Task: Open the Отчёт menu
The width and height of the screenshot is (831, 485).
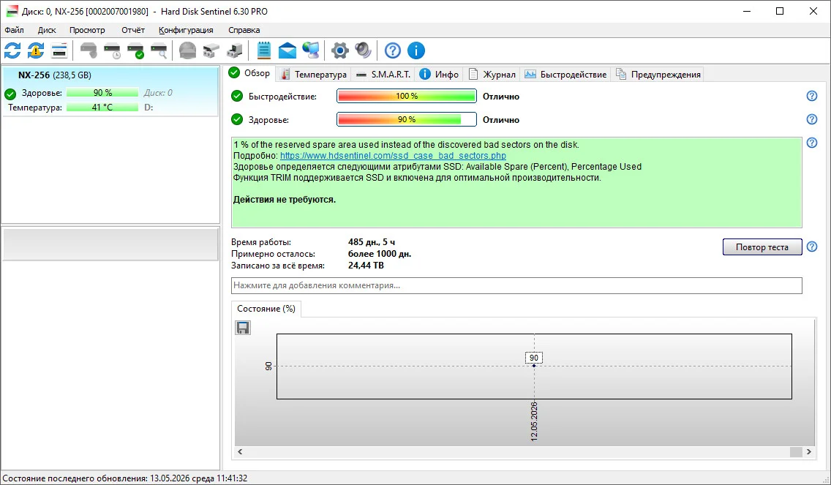Action: tap(133, 30)
